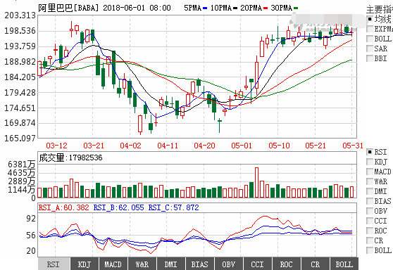Switch to the CCI tab
The image size is (393, 270).
click(257, 264)
